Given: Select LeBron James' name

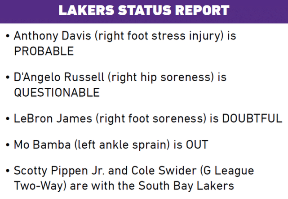Looking at the screenshot, I should click(53, 118).
